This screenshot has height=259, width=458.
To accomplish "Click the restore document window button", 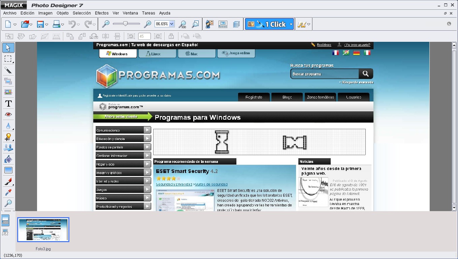I will pos(446,13).
